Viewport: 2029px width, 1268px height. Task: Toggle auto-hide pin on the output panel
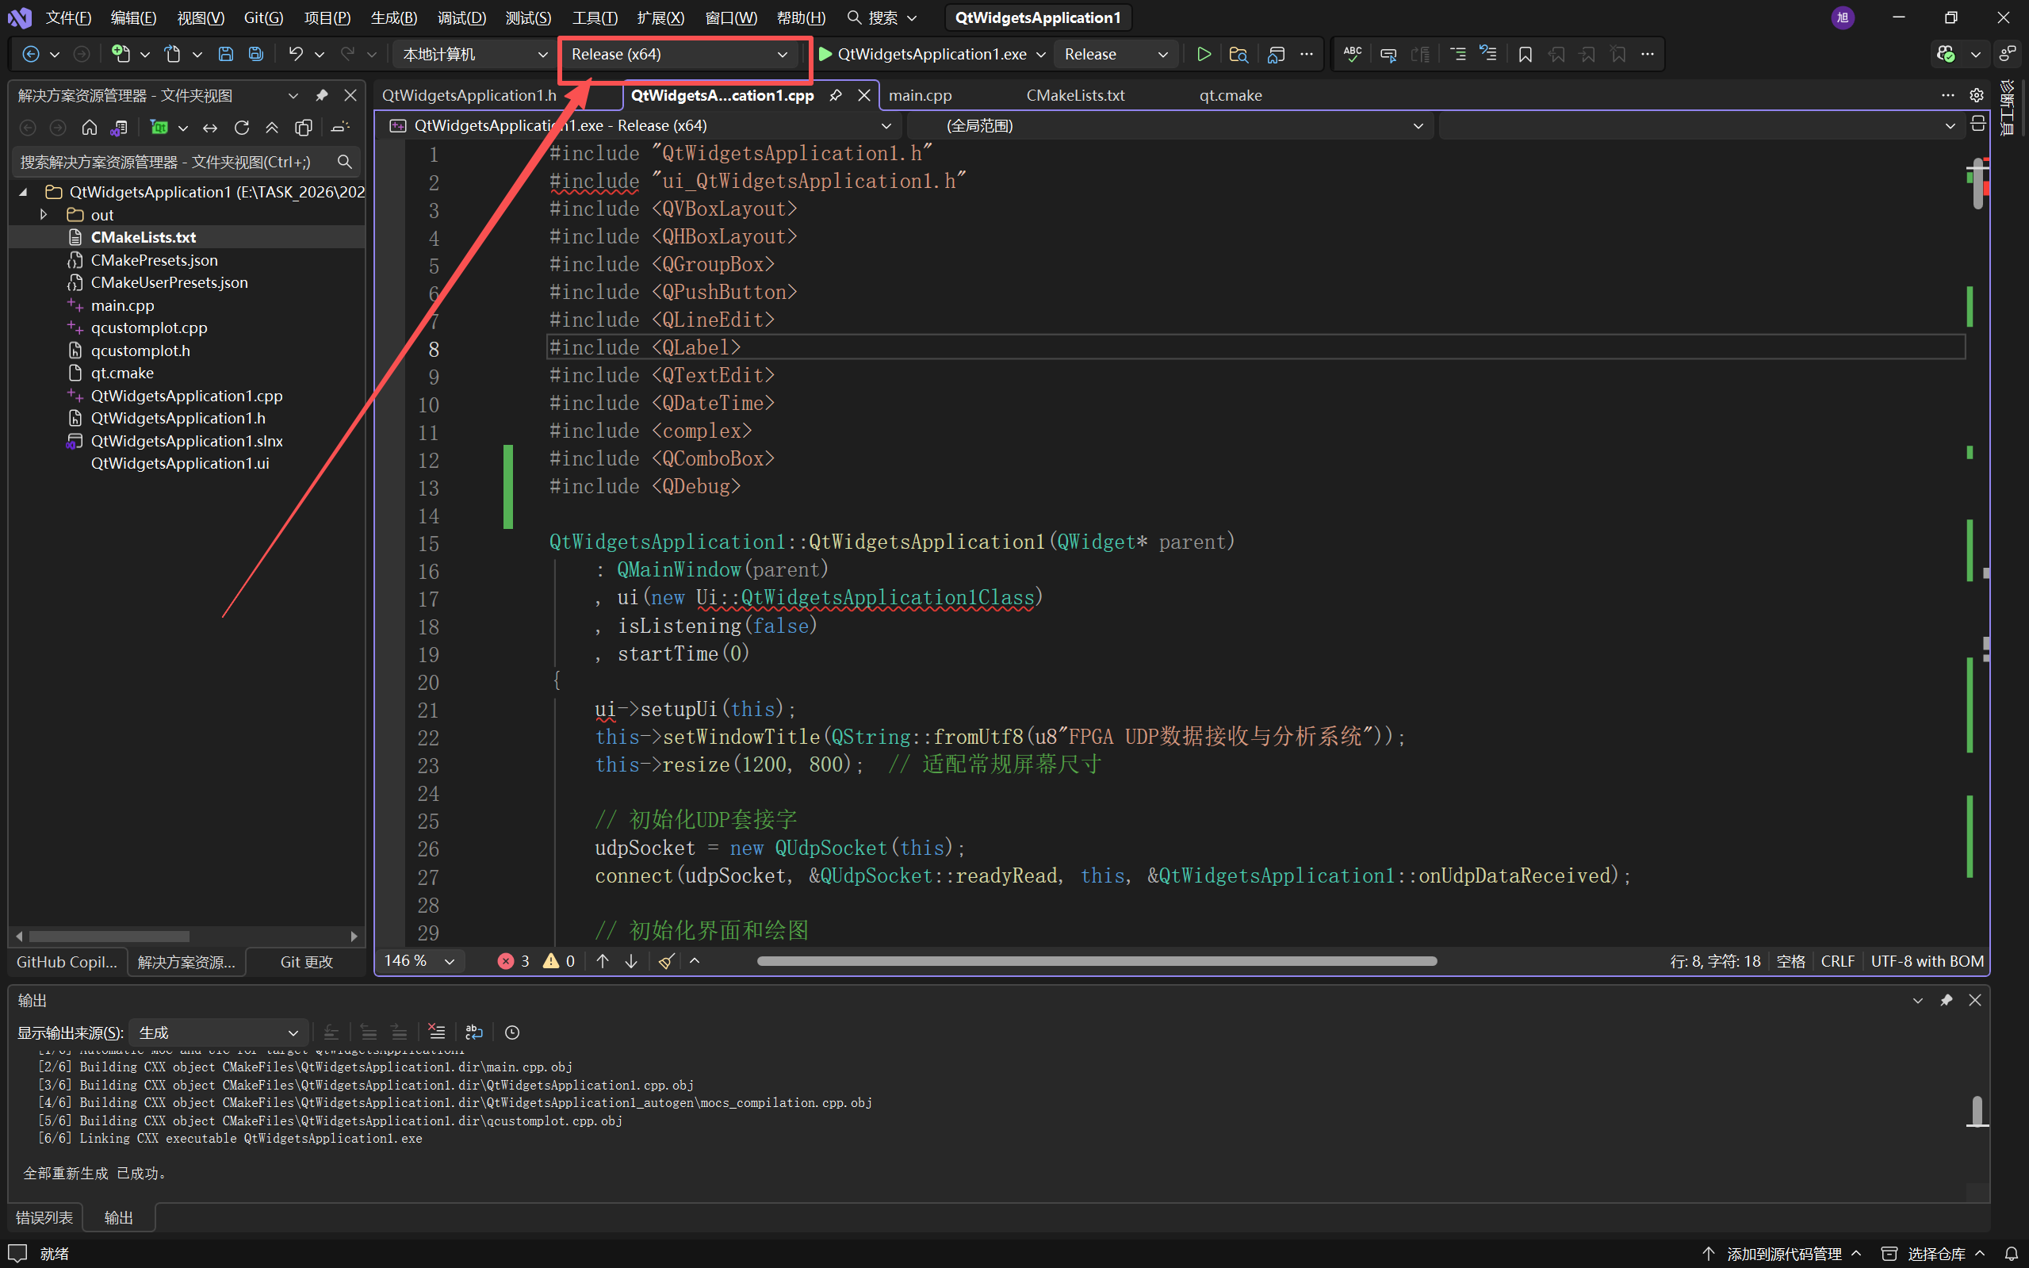[x=1946, y=1001]
